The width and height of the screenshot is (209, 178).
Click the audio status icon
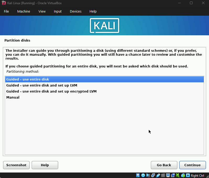(x=148, y=175)
